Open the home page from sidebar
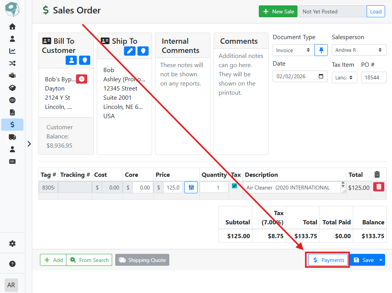 point(12,26)
